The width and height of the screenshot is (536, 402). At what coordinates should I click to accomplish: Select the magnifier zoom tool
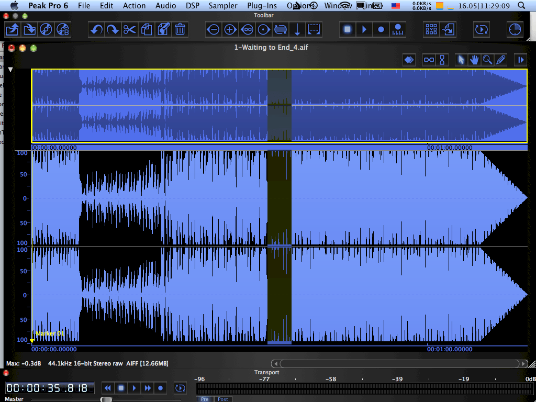coord(487,60)
